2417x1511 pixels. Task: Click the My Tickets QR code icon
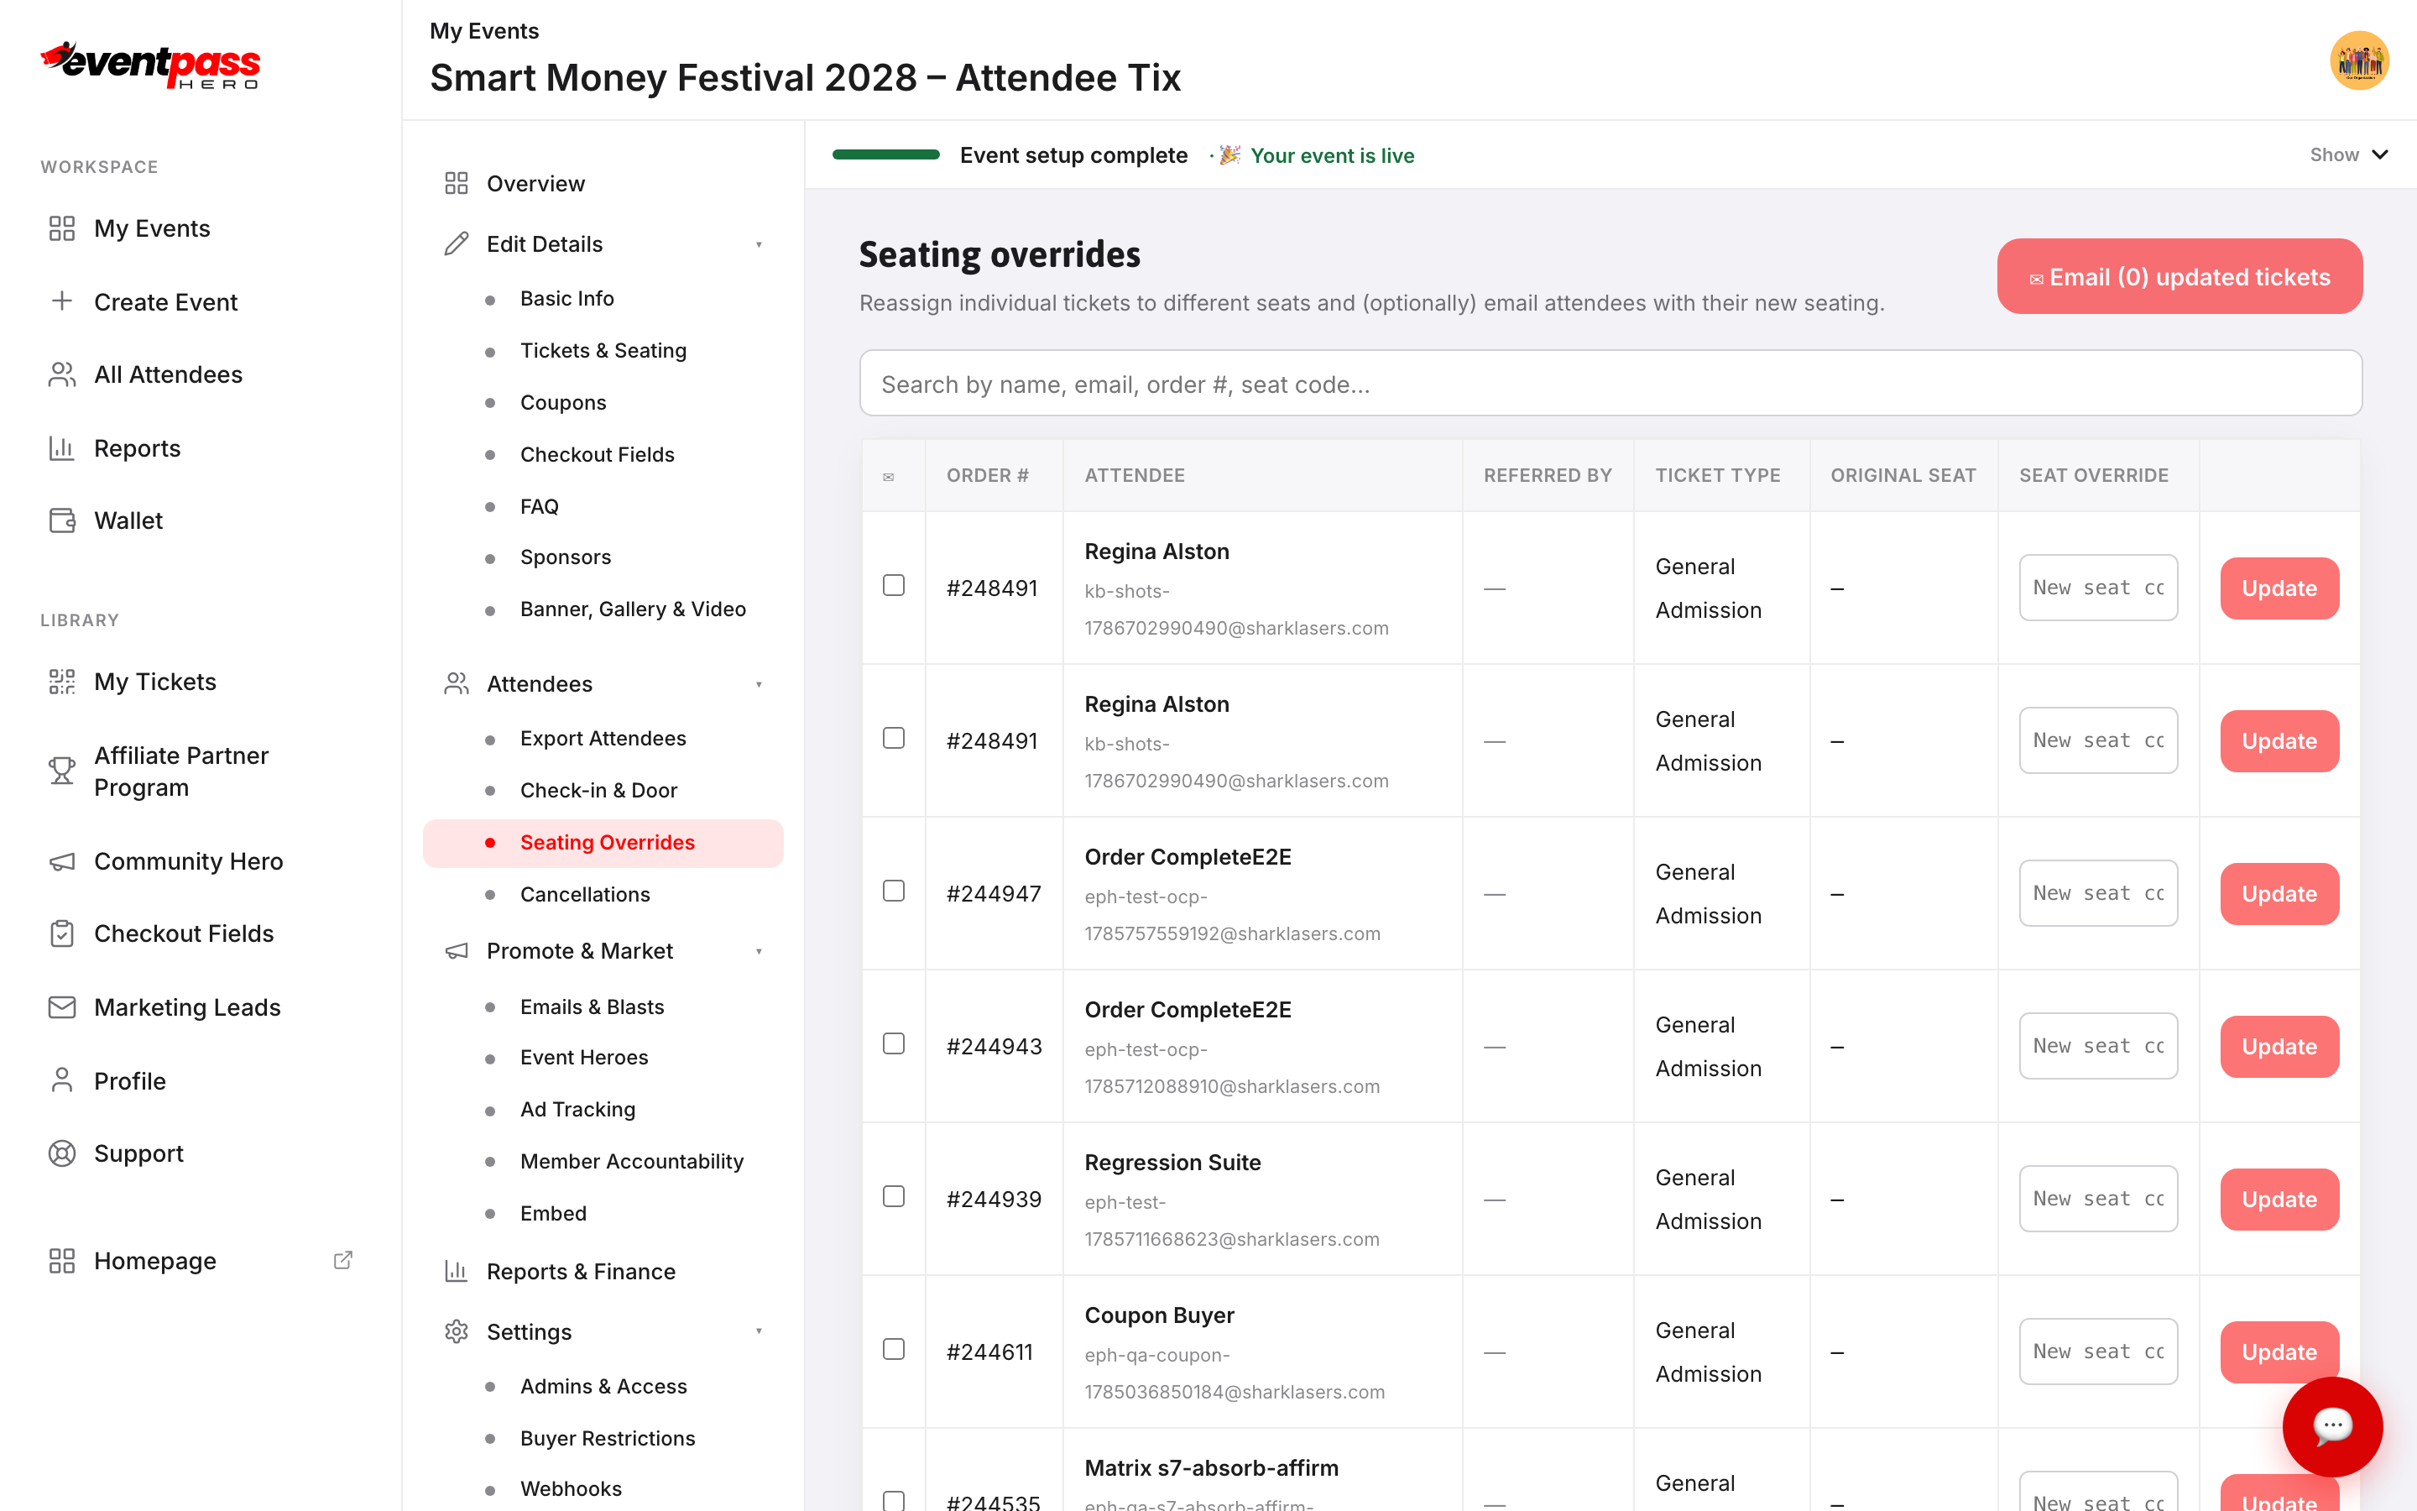pyautogui.click(x=62, y=682)
